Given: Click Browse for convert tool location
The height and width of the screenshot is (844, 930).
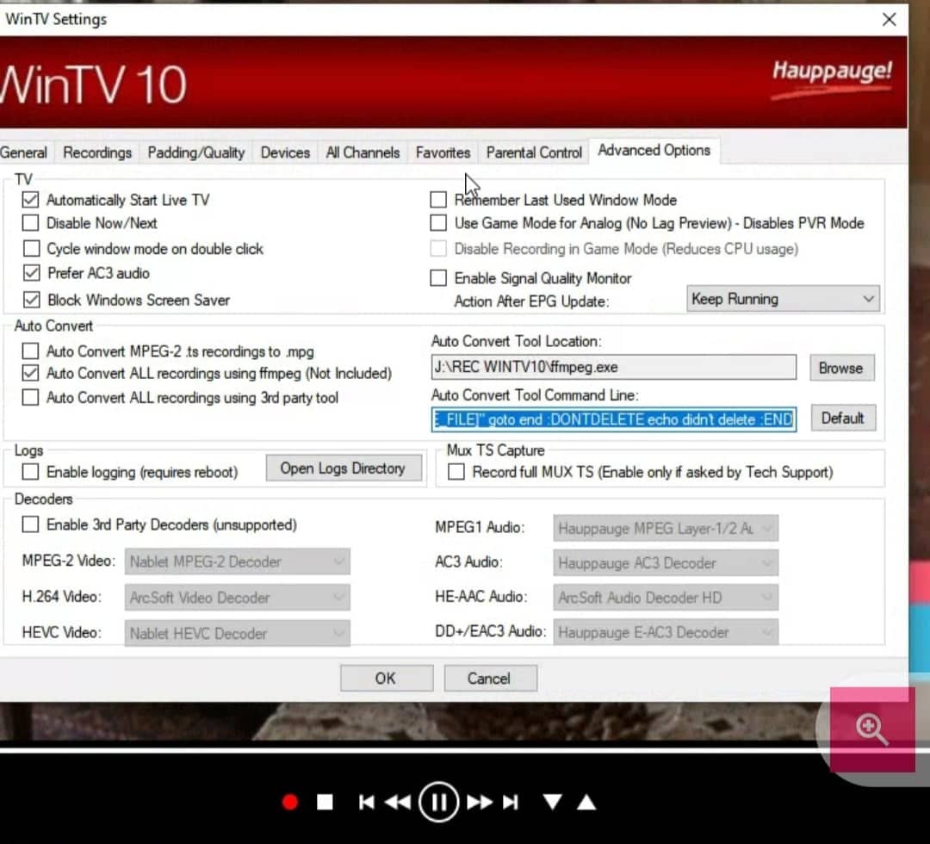Looking at the screenshot, I should tap(841, 368).
